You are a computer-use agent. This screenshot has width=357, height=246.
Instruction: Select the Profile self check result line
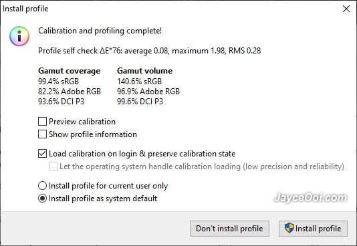(149, 51)
